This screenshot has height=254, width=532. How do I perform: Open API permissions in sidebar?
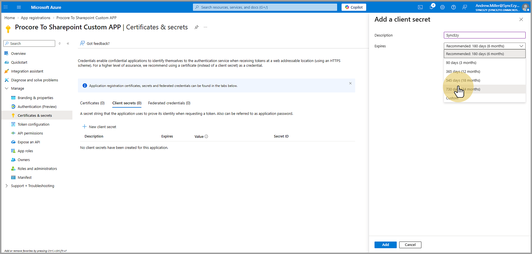[x=30, y=133]
